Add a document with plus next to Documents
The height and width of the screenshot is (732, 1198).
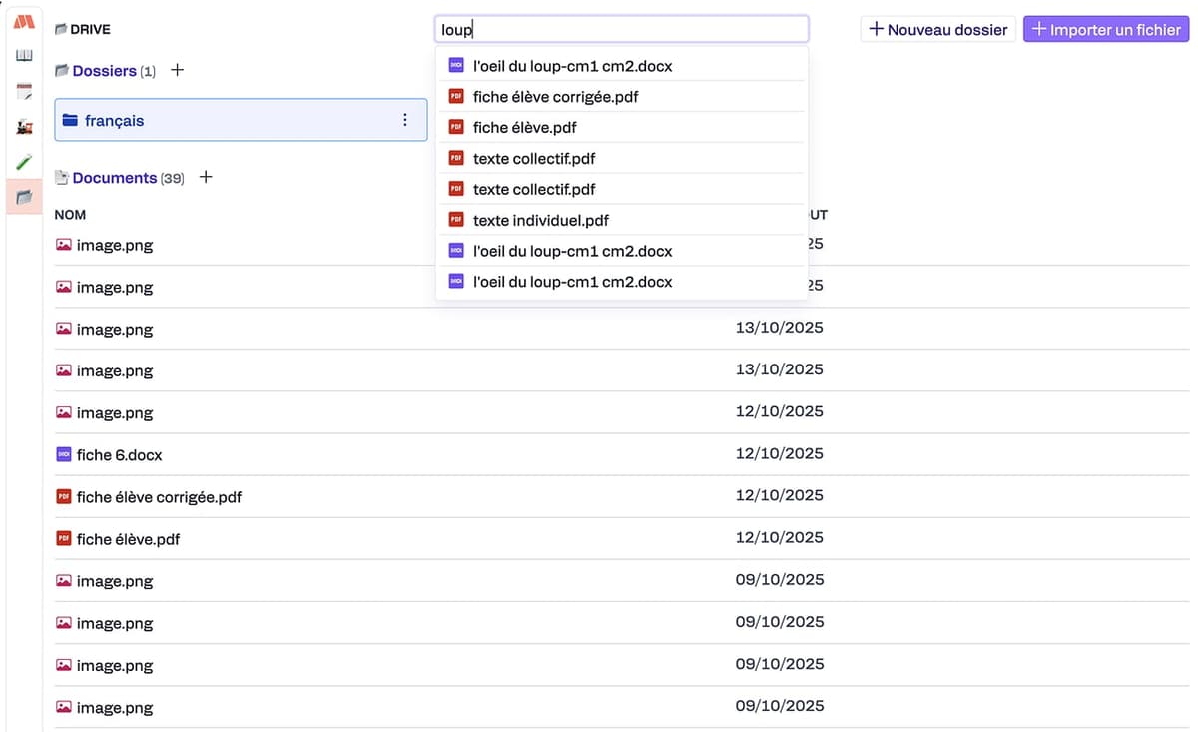click(x=206, y=177)
